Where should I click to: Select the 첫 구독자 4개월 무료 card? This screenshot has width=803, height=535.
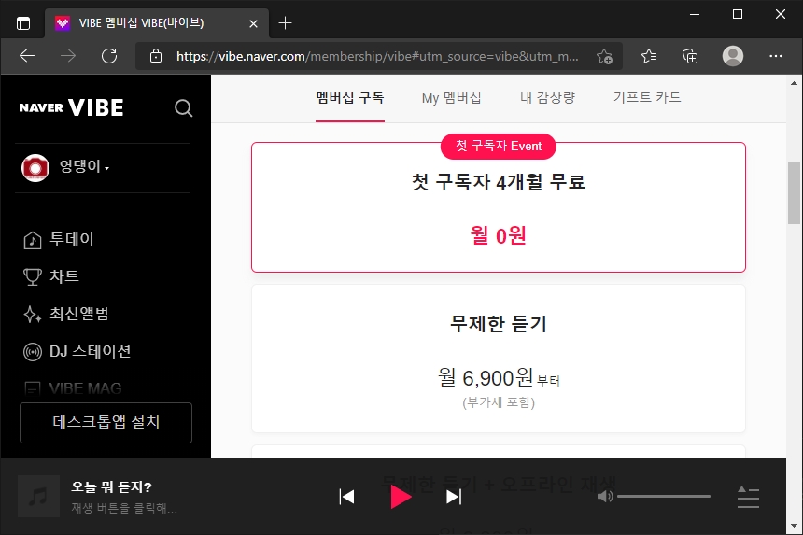tap(499, 207)
